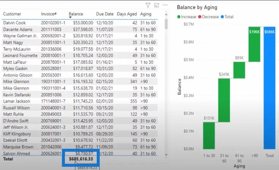Click the $0.7M axis label

[189, 24]
